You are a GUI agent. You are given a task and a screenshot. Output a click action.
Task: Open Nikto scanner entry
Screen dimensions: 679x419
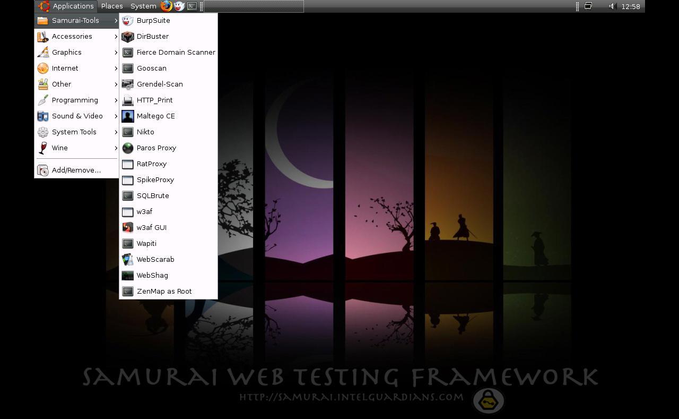(x=145, y=132)
